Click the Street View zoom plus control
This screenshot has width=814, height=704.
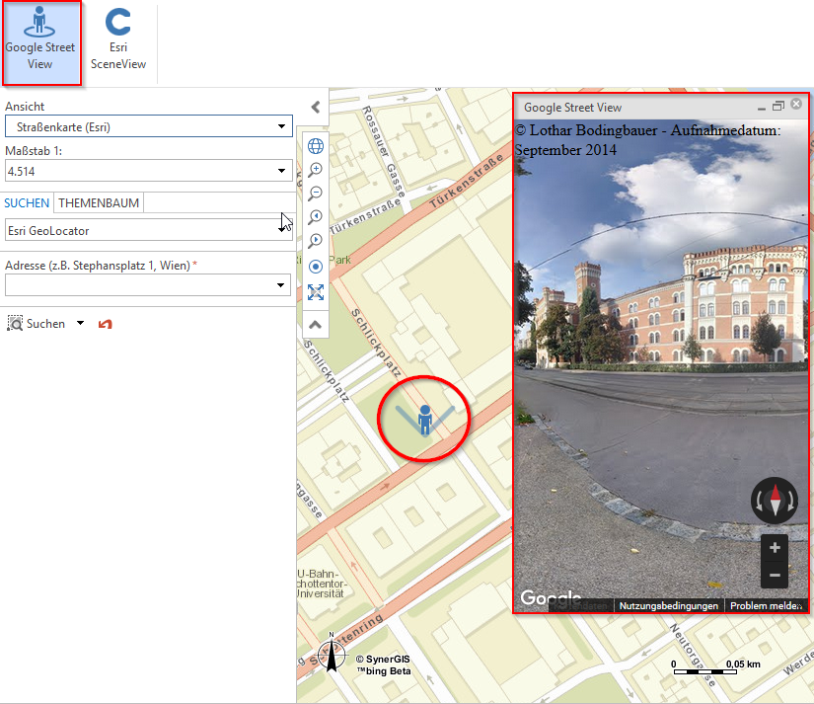774,548
